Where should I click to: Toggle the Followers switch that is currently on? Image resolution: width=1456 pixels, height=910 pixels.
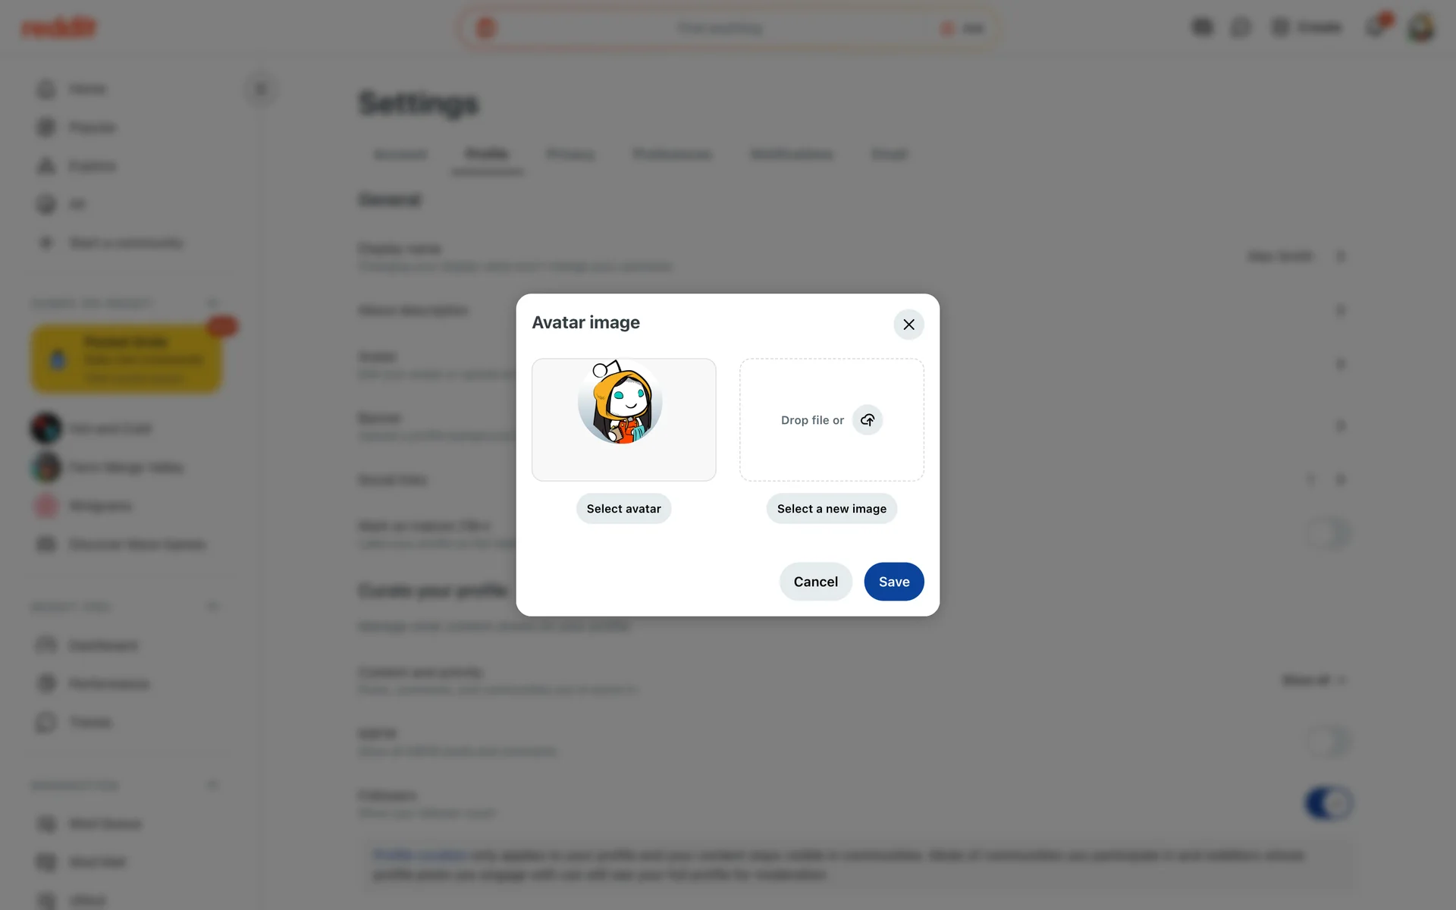1329,803
